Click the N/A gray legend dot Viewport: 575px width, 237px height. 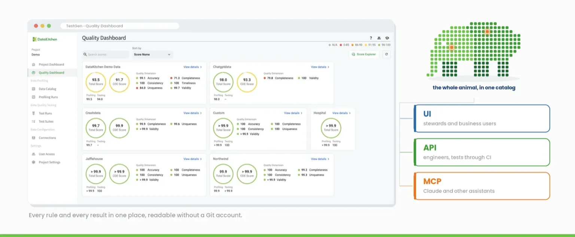pos(329,45)
